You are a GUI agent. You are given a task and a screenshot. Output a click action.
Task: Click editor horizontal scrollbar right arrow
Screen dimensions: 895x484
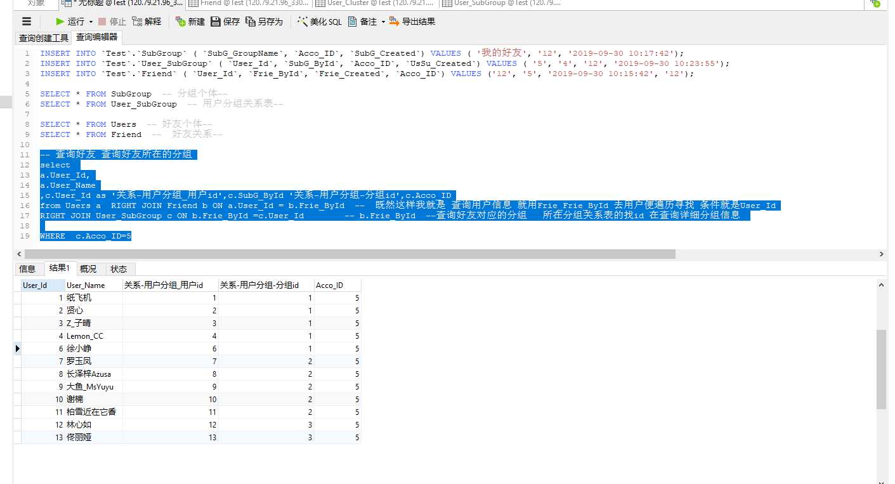point(882,254)
